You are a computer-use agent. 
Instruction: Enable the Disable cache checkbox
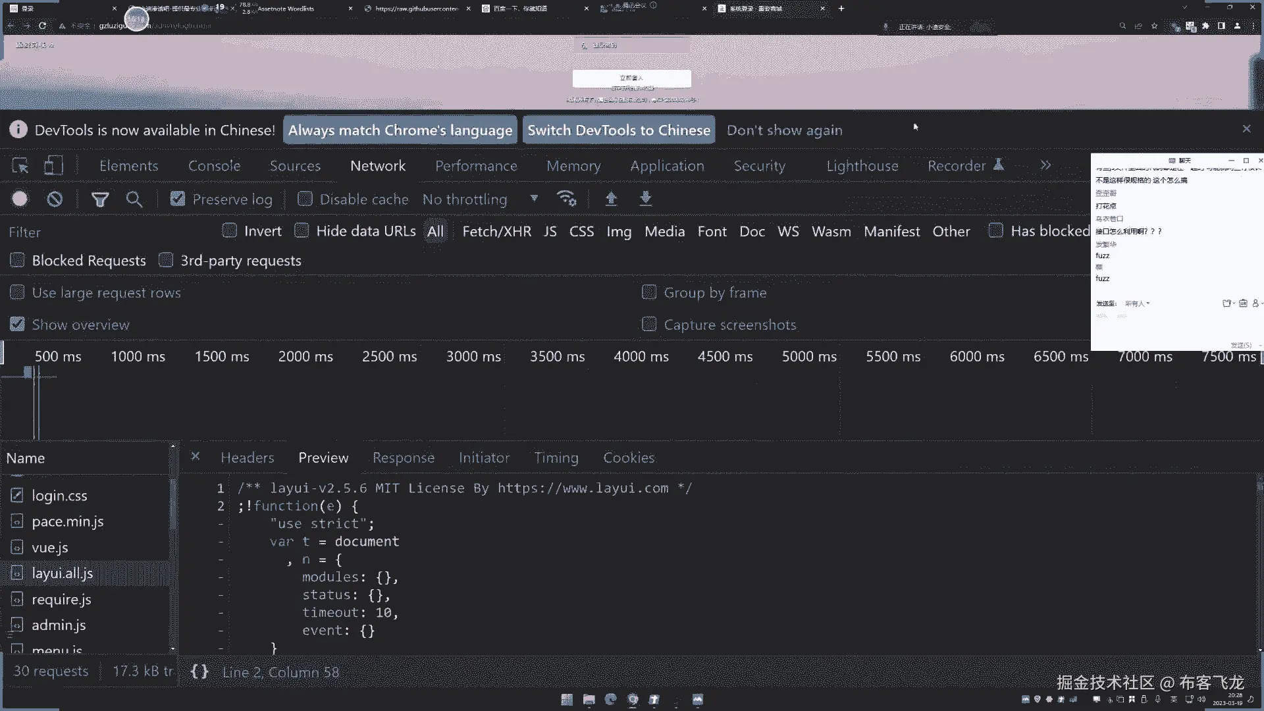click(x=305, y=199)
